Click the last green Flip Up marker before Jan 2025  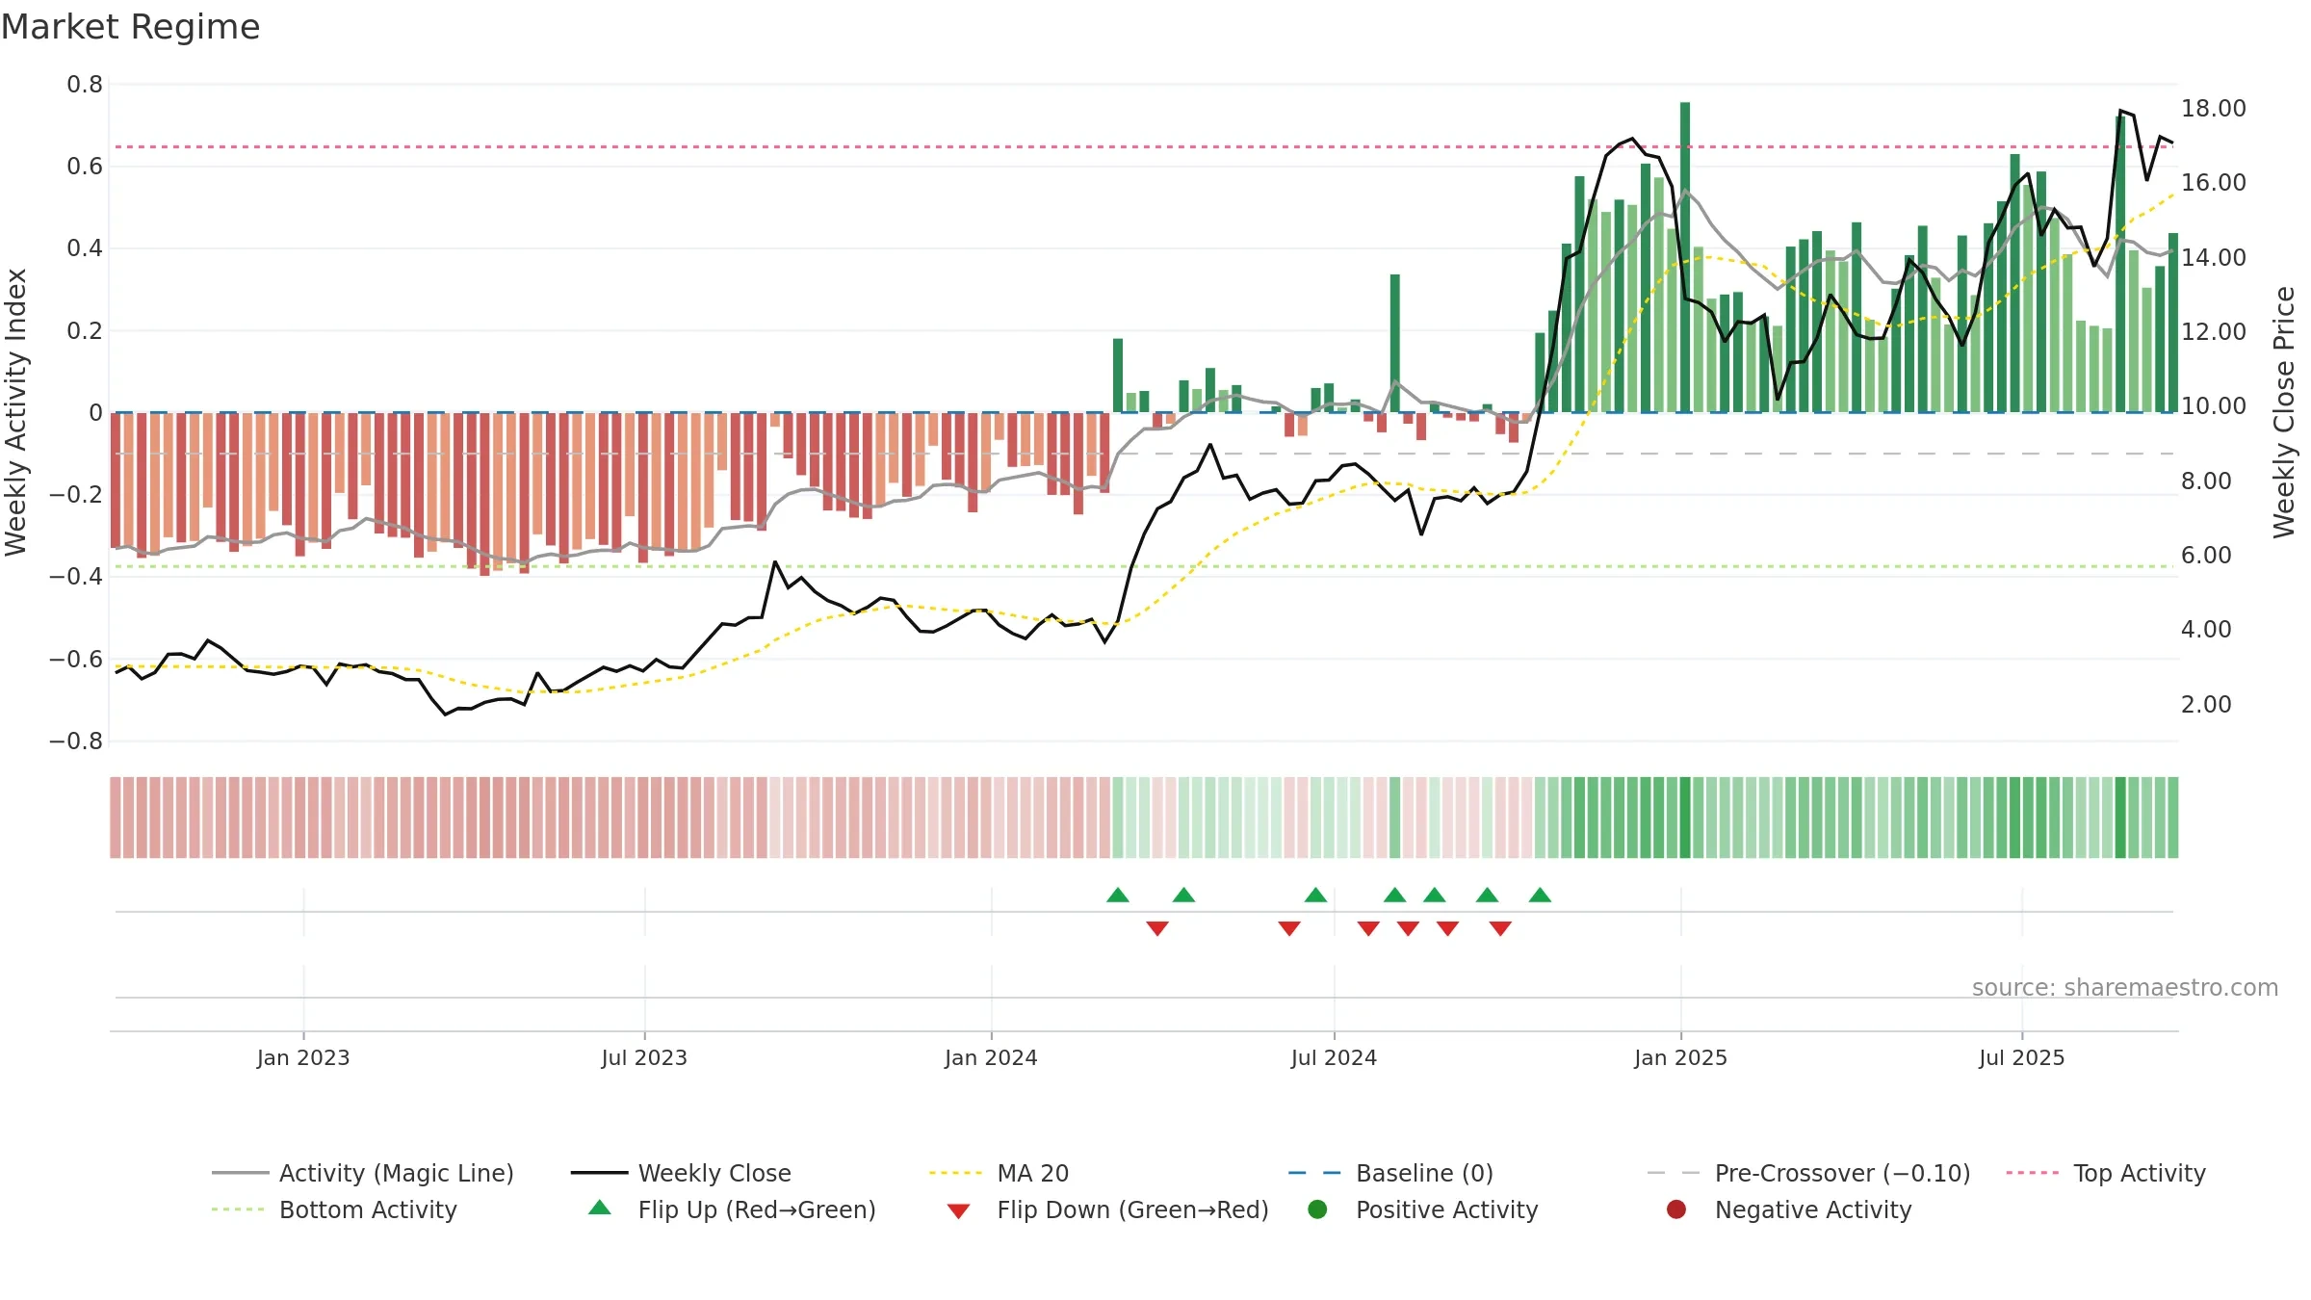tap(1540, 895)
